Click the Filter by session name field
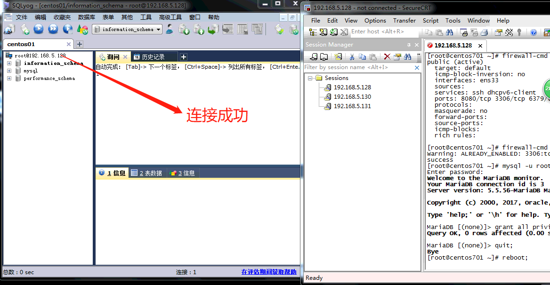Image resolution: width=550 pixels, height=285 pixels. [358, 67]
